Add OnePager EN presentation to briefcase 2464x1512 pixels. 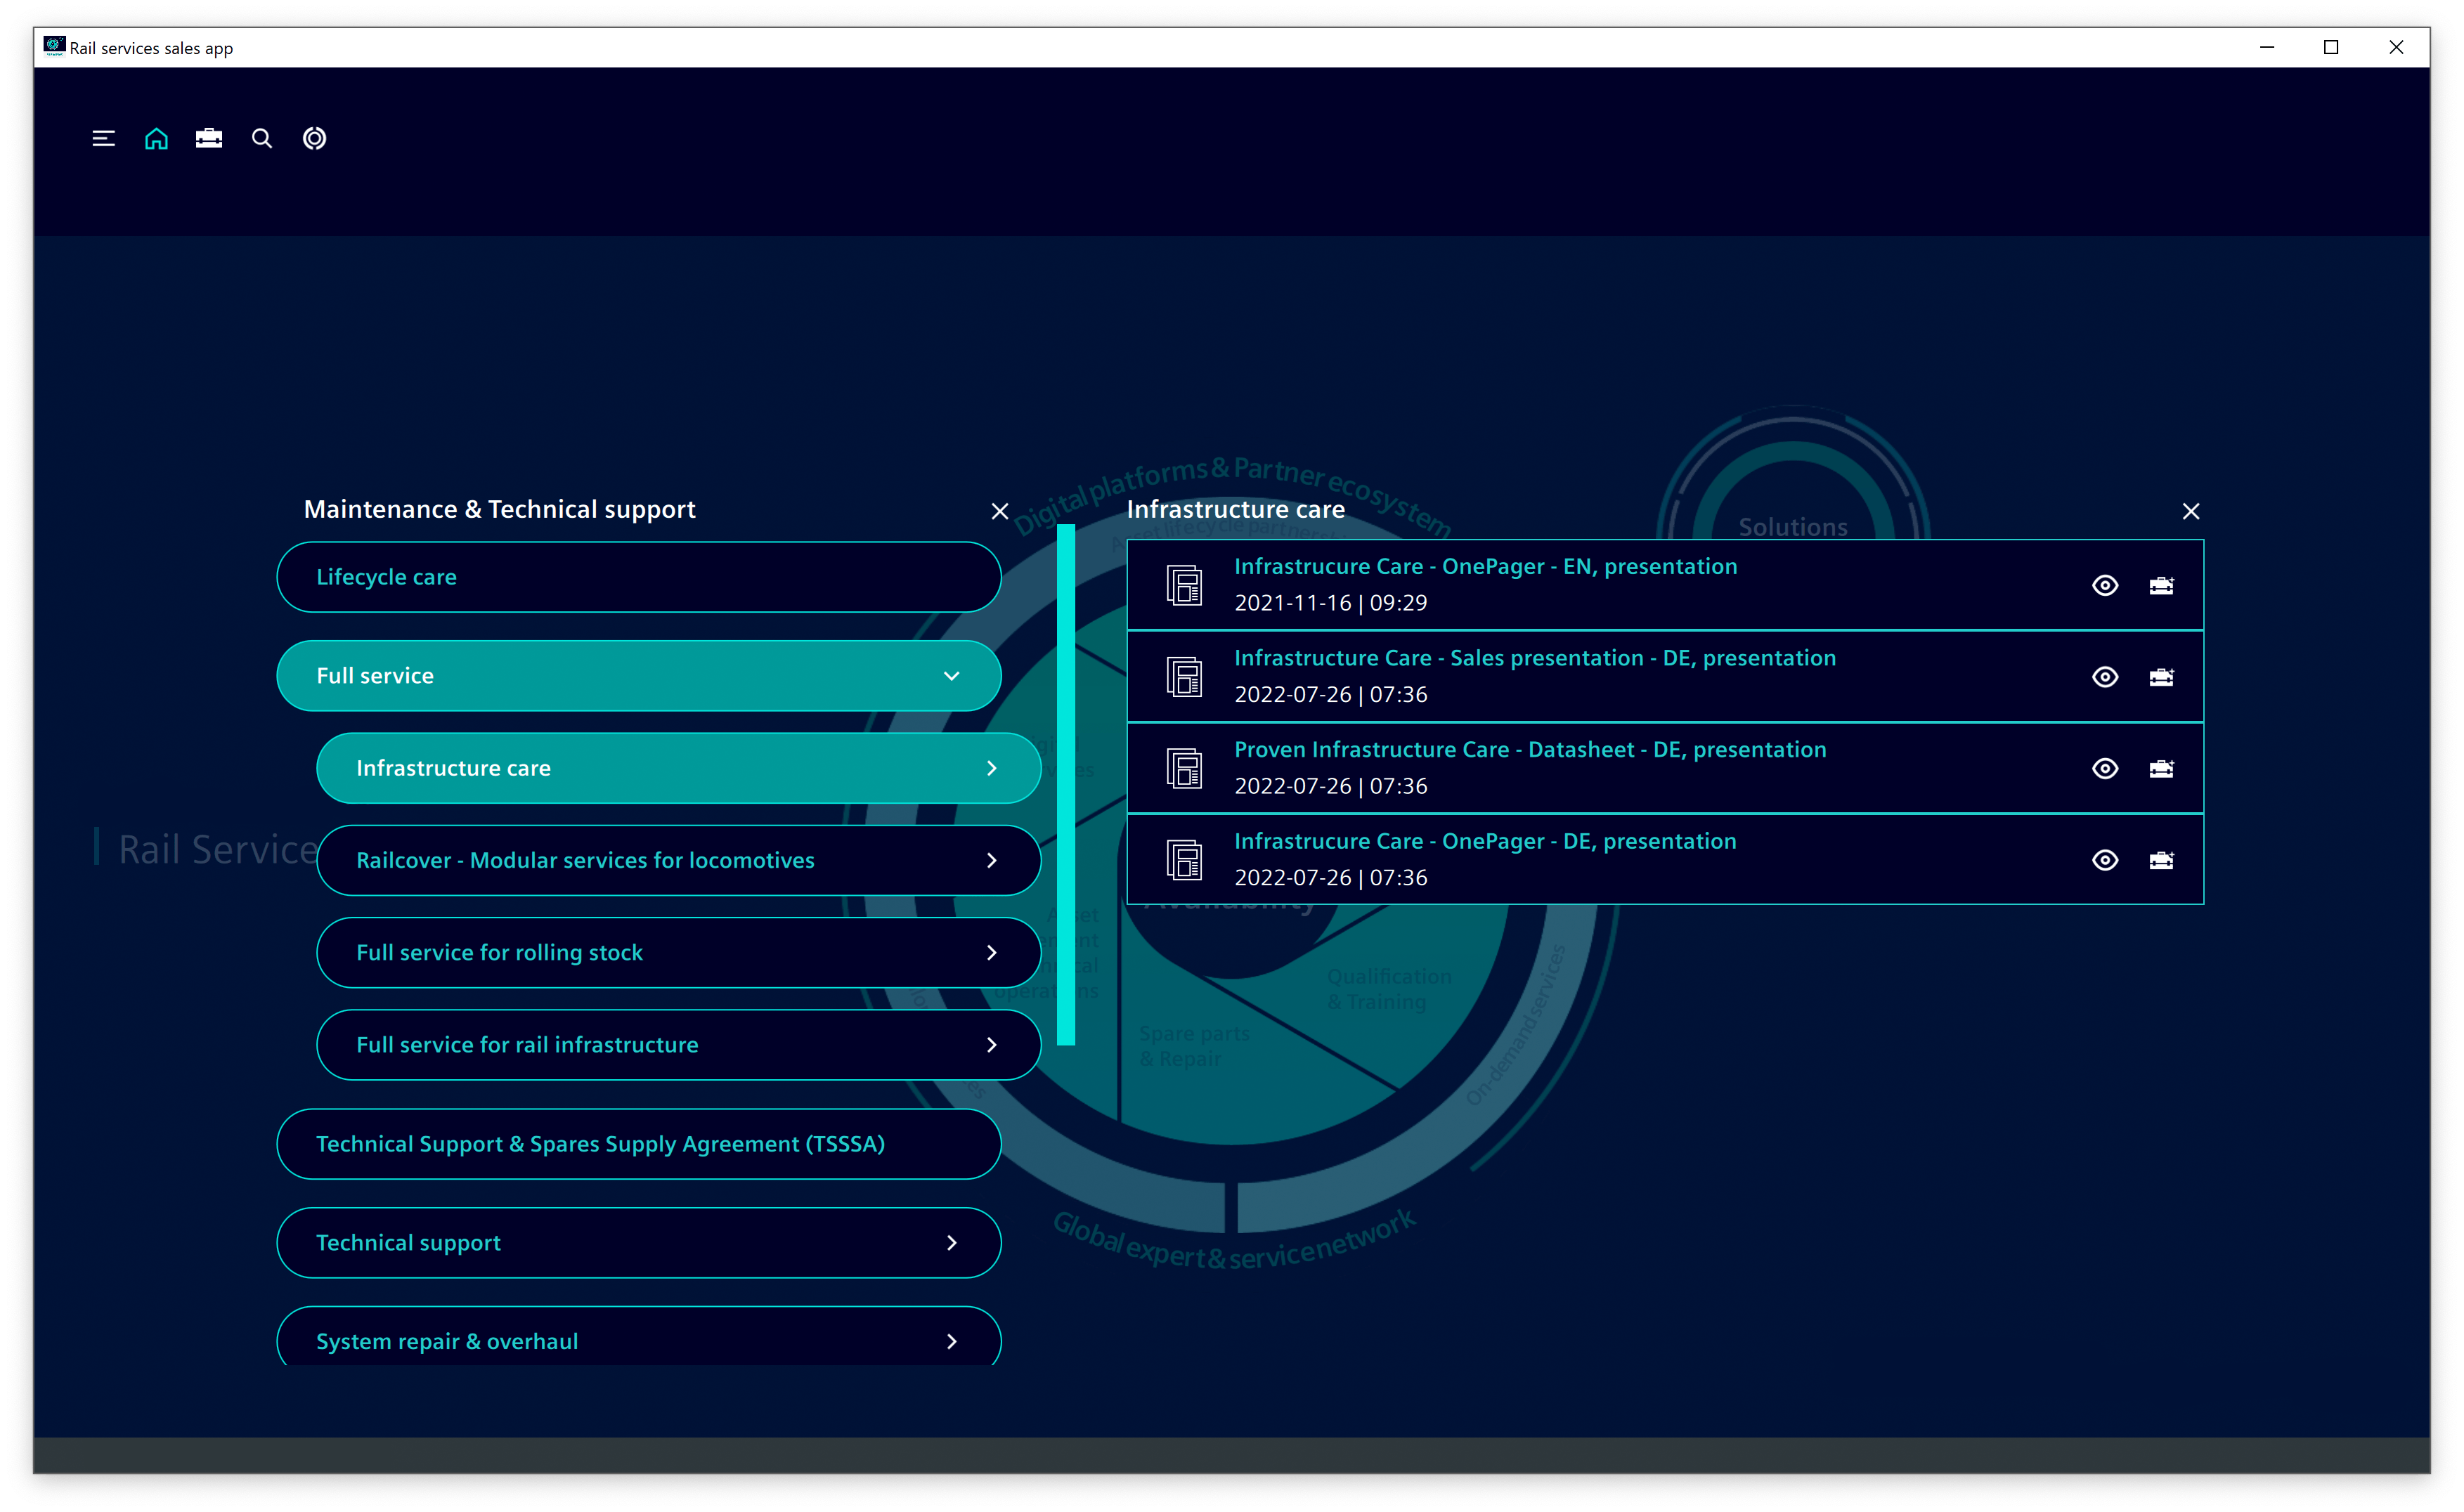2161,585
